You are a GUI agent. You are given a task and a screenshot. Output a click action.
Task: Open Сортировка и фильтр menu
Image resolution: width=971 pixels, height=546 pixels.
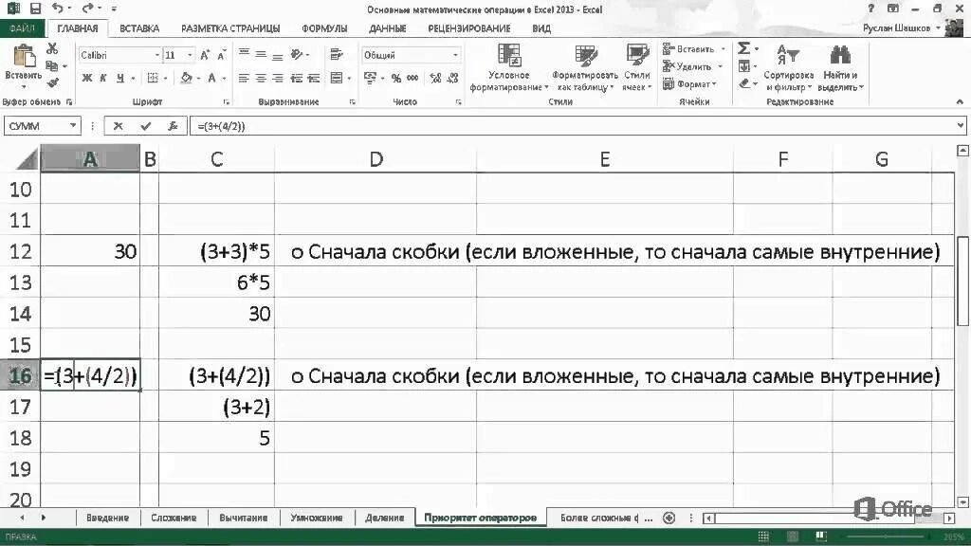tap(788, 68)
